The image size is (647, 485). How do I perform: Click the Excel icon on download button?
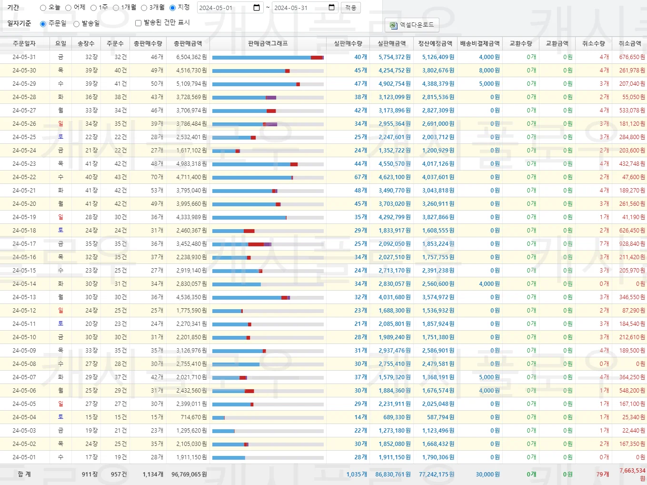(x=393, y=25)
